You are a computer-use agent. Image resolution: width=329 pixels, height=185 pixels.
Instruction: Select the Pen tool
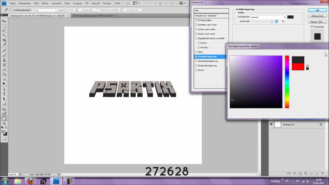click(4, 89)
